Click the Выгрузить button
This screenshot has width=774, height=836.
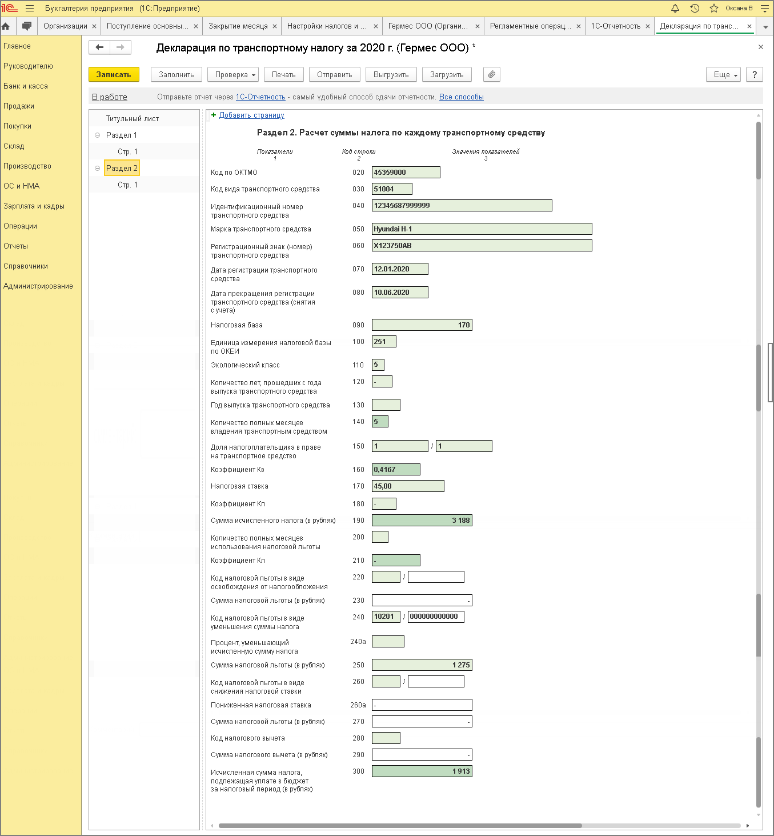click(x=391, y=74)
